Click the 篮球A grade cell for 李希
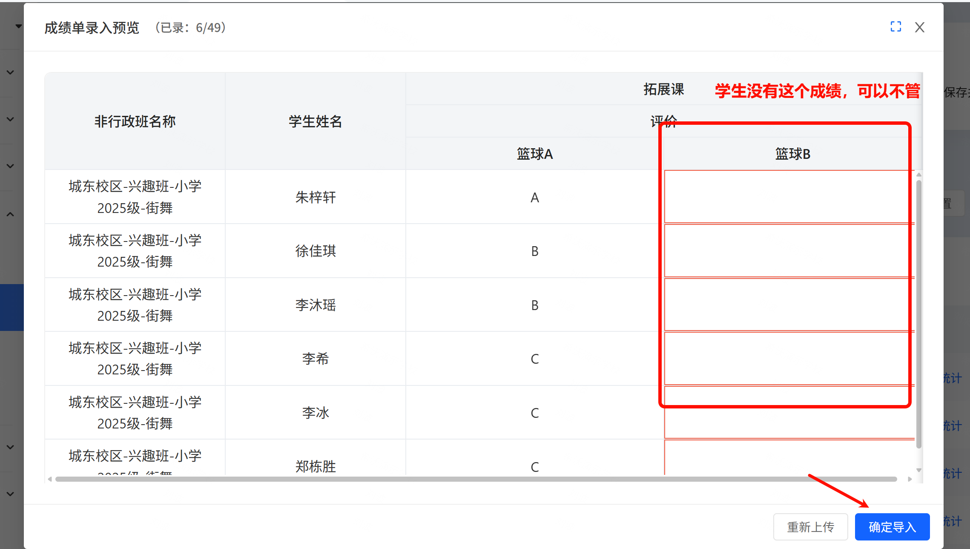The width and height of the screenshot is (970, 549). tap(534, 359)
